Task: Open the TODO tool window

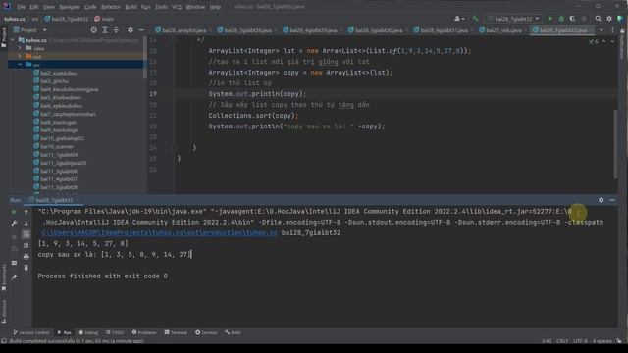Action: [x=115, y=332]
